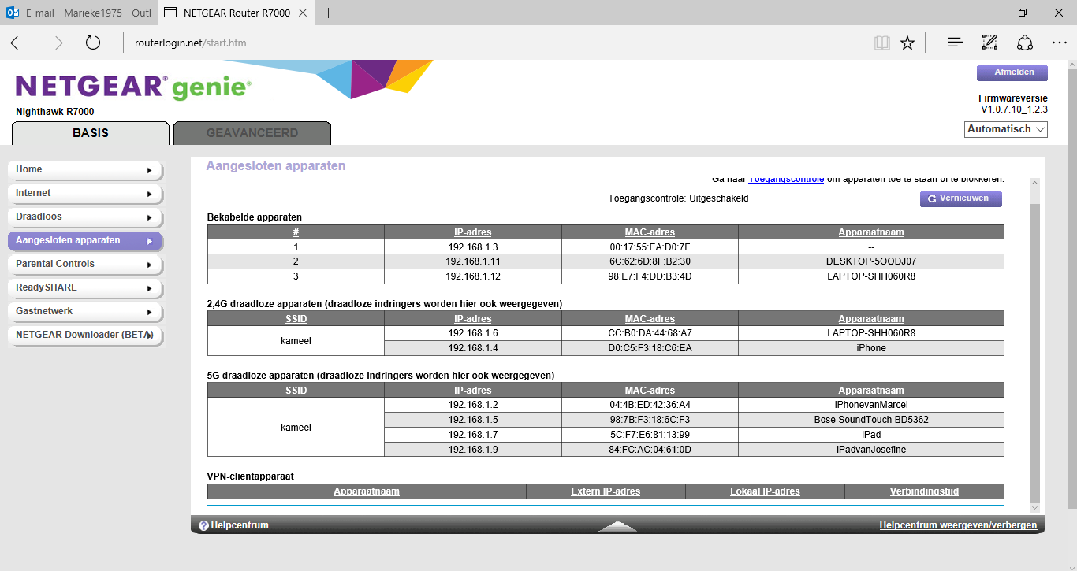Sort wired table by MAC-adres header
The width and height of the screenshot is (1077, 571).
point(650,232)
